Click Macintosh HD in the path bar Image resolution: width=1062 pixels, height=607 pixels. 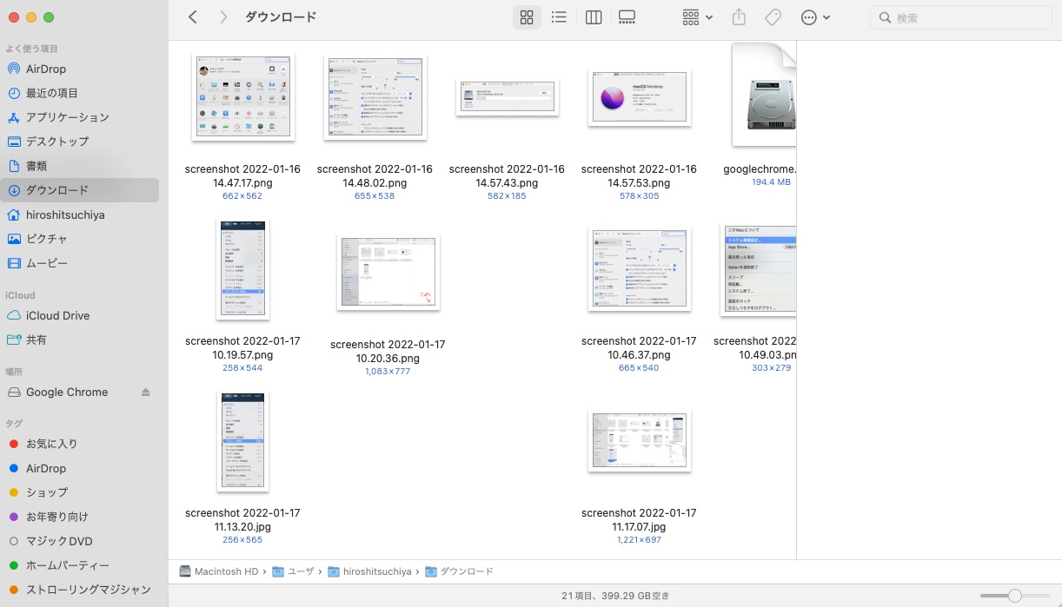220,571
